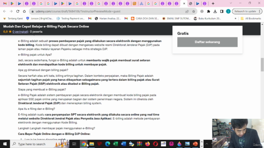Click the webcam video thumbnail
The width and height of the screenshot is (264, 148).
(x=238, y=133)
